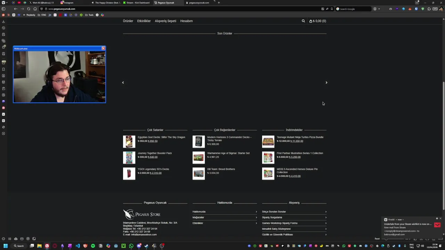
Task: Toggle the browser side panel icon
Action: click(3, 9)
